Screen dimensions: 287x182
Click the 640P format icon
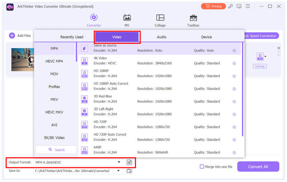[84, 150]
